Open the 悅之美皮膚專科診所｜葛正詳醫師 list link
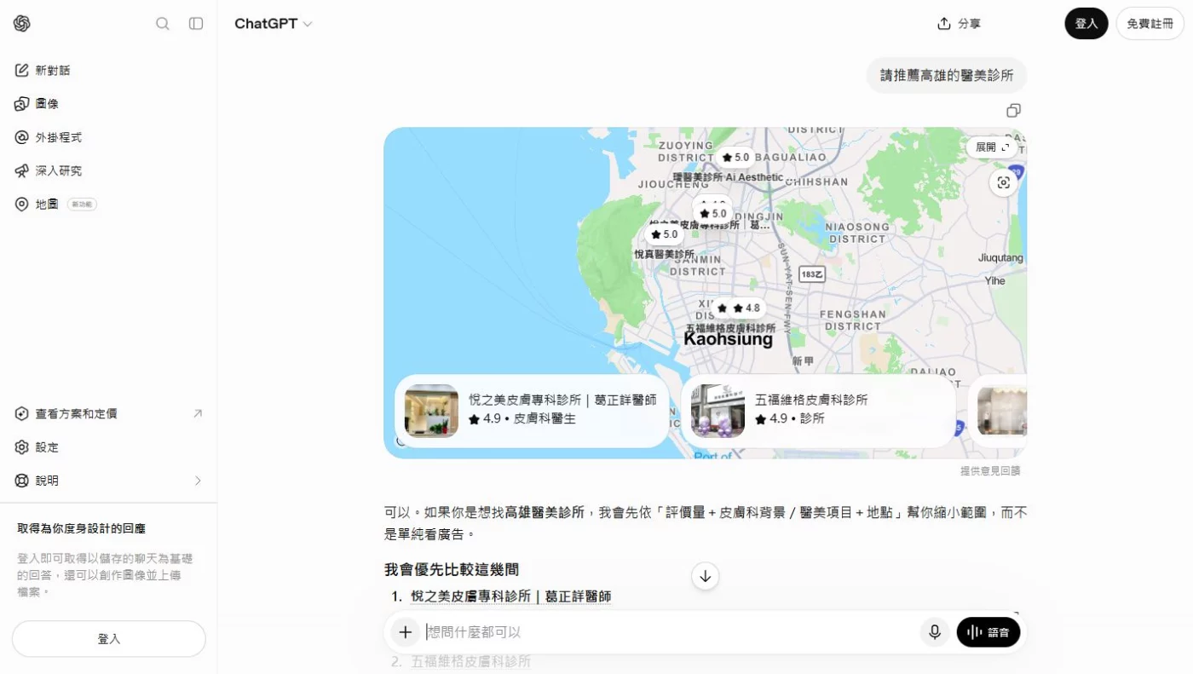1193x674 pixels. click(x=510, y=596)
